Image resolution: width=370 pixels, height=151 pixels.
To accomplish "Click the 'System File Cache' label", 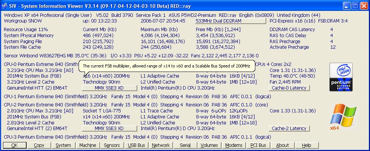I will pyautogui.click(x=23, y=47).
